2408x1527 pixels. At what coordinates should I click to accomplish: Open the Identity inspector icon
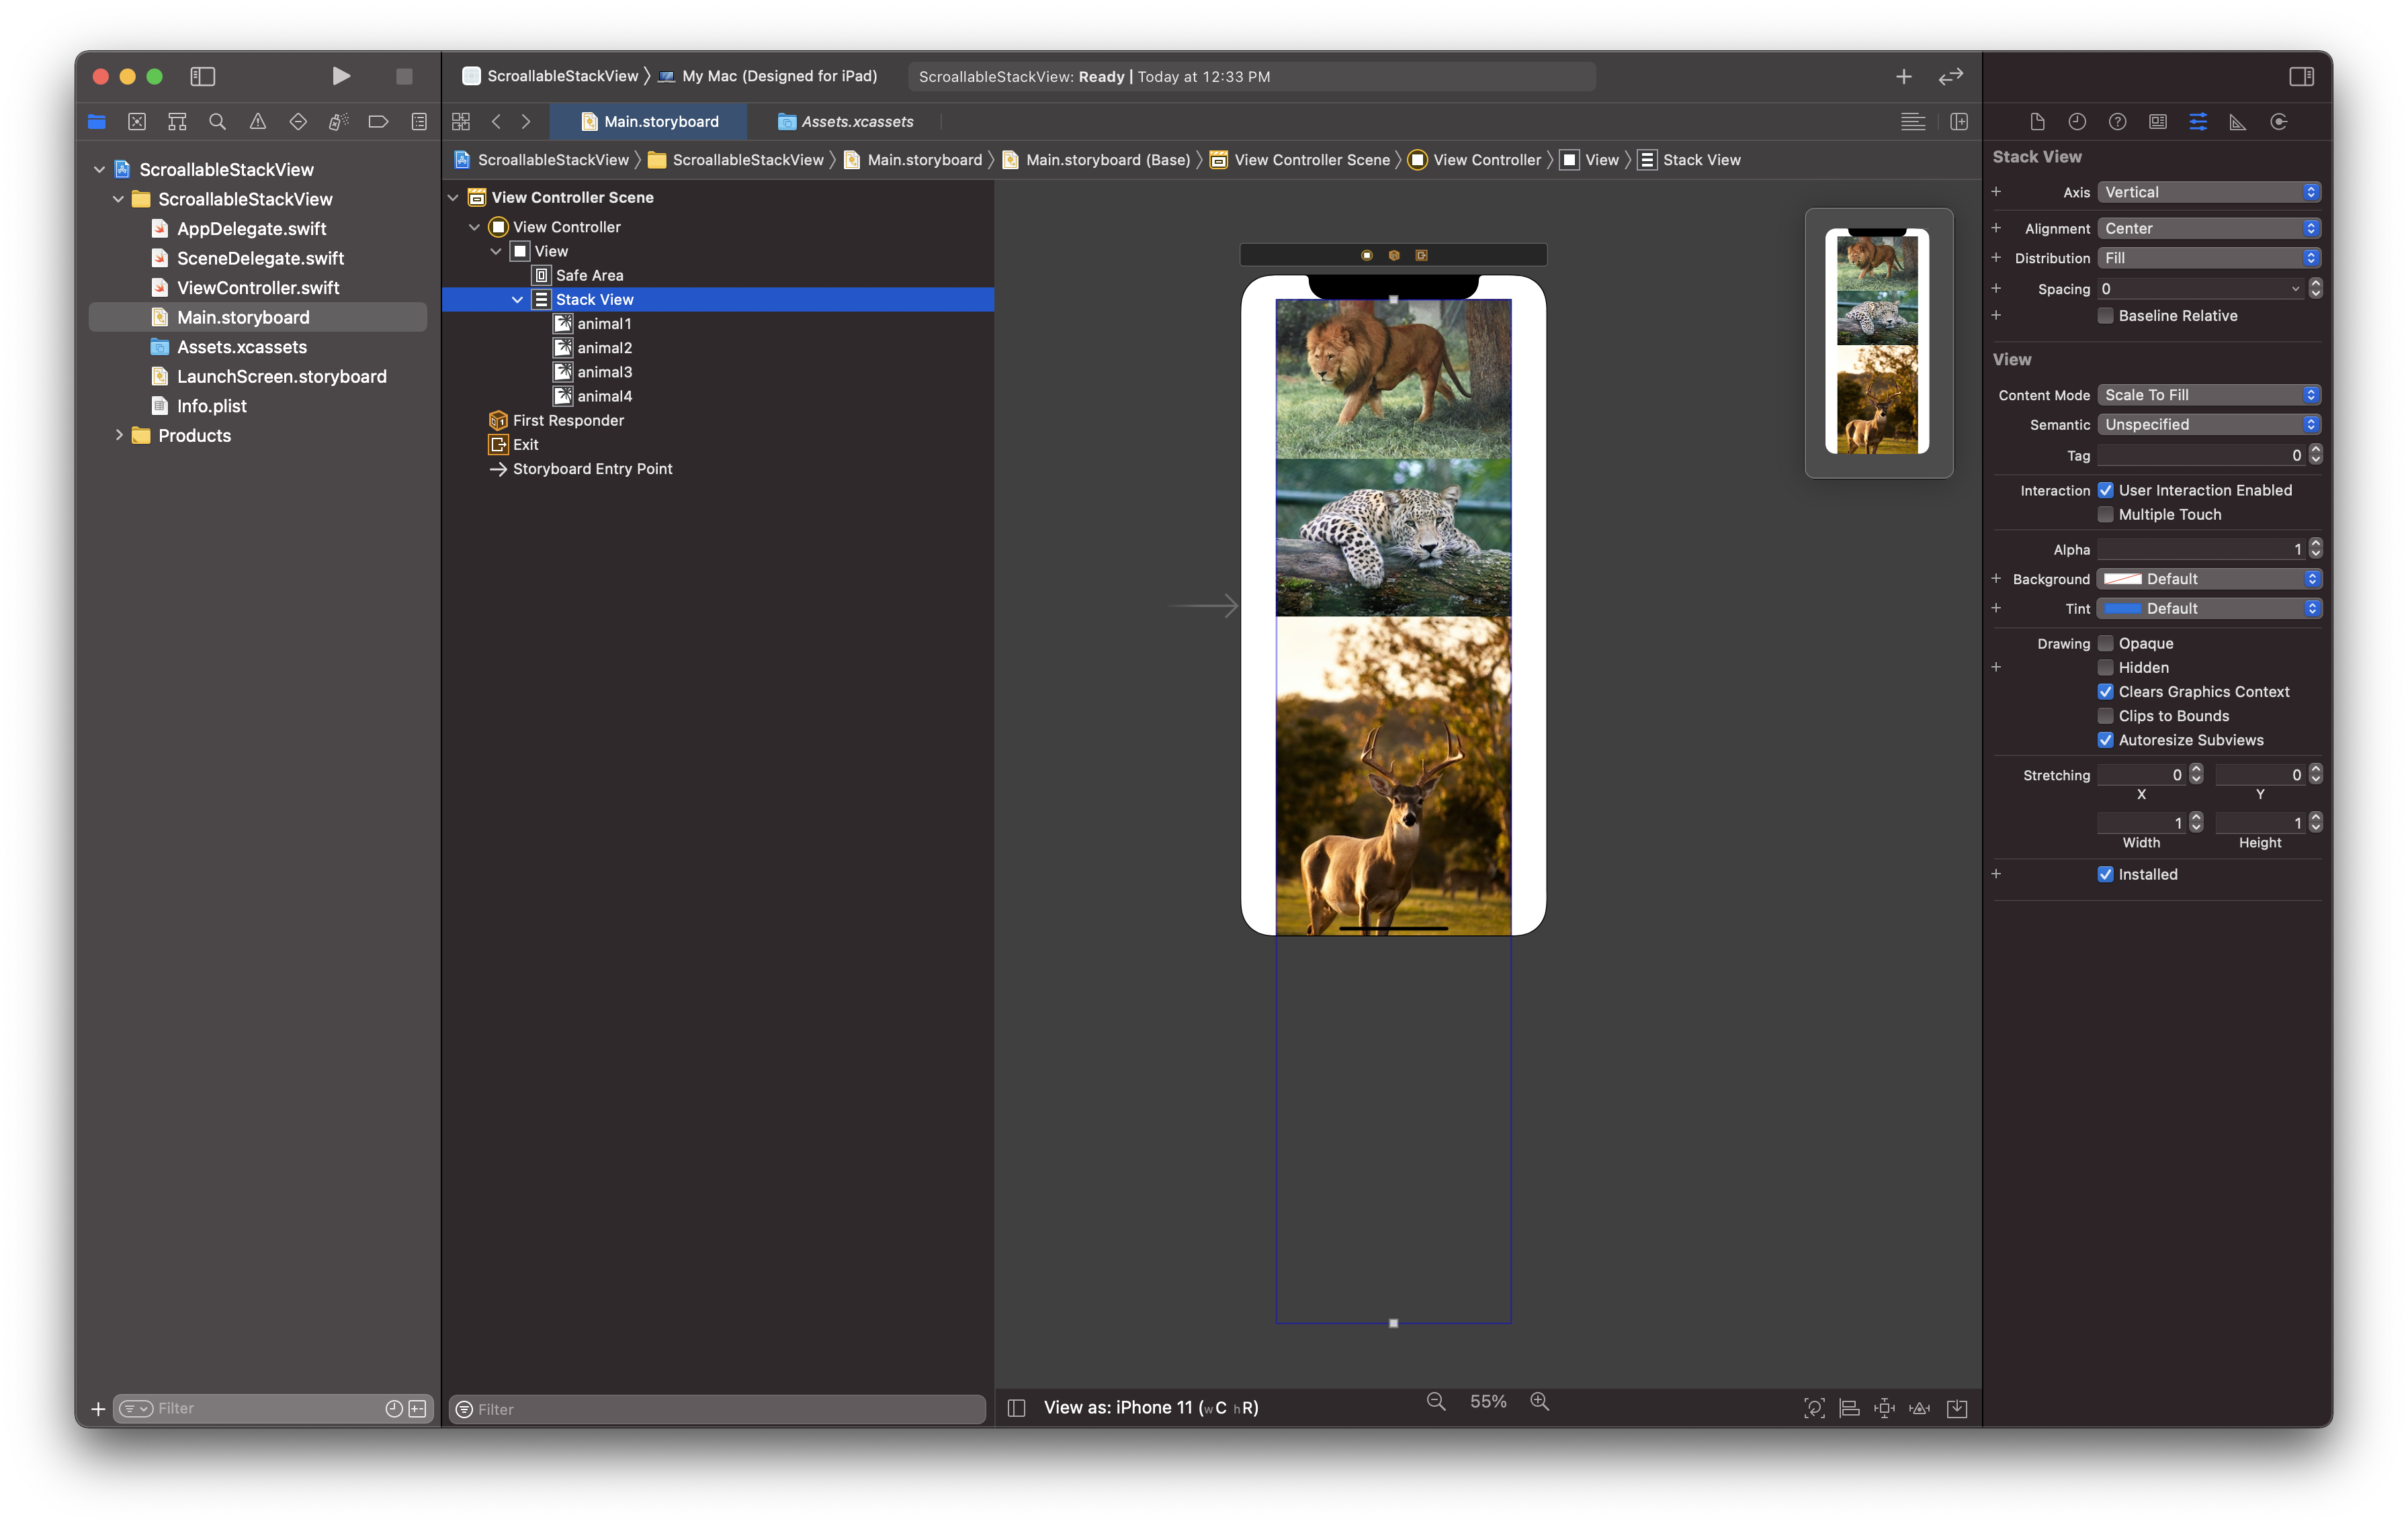point(2158,122)
